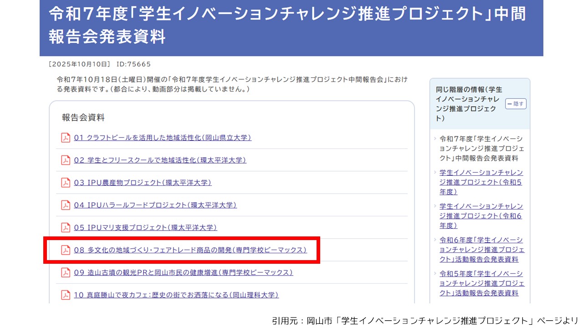583x328 pixels.
Task: Open 02 学生とフリースクールで地域活性化 link
Action: (160, 160)
